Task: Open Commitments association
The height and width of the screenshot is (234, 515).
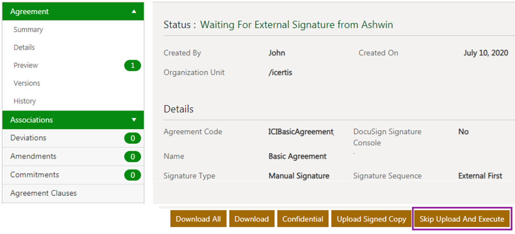Action: coord(35,174)
